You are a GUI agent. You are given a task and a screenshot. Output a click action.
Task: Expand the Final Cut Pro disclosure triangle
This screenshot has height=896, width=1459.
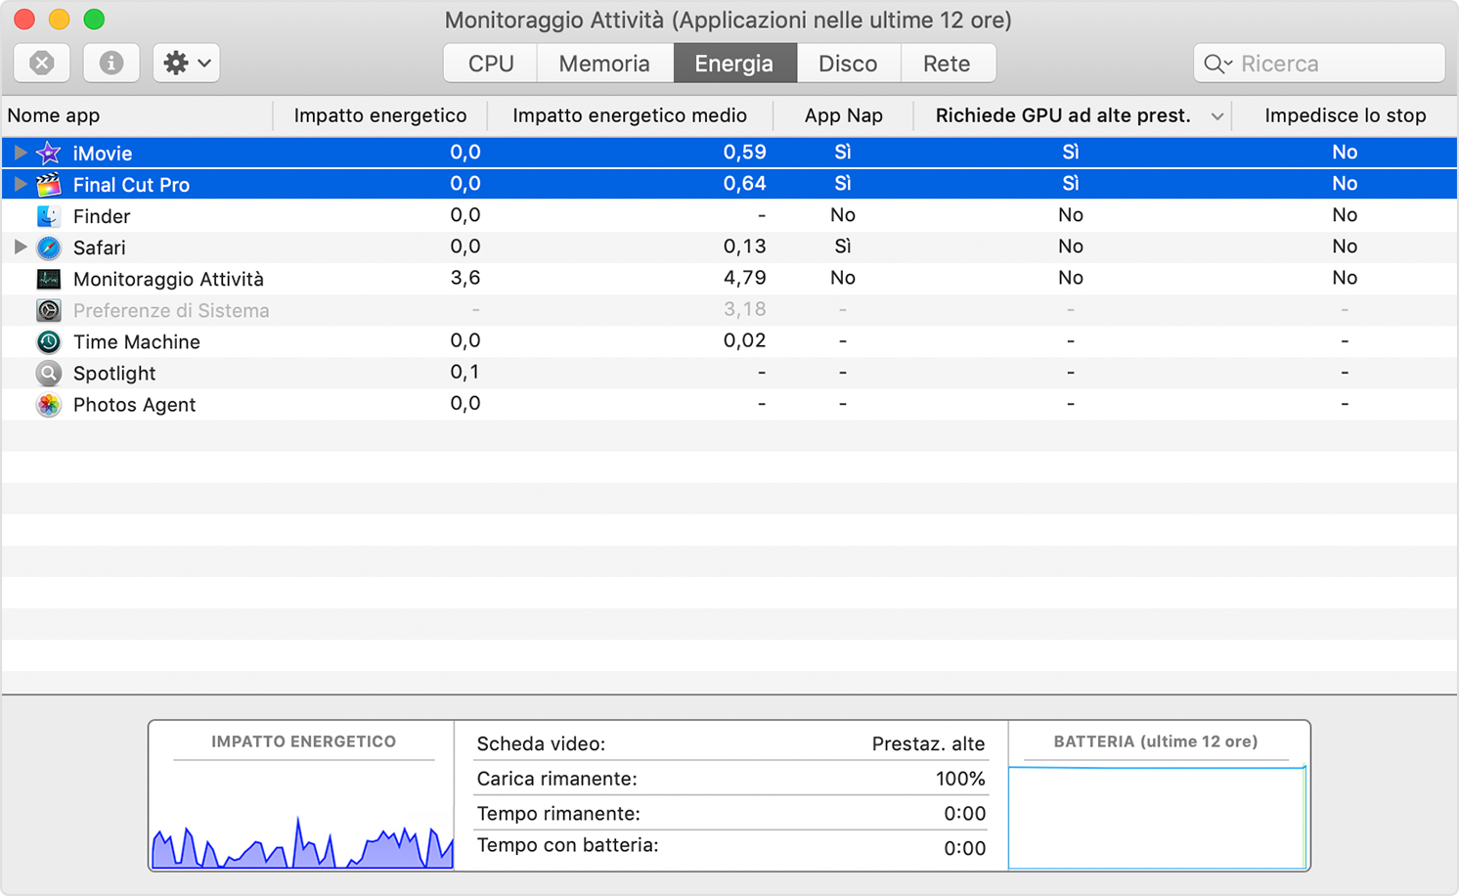click(x=20, y=184)
